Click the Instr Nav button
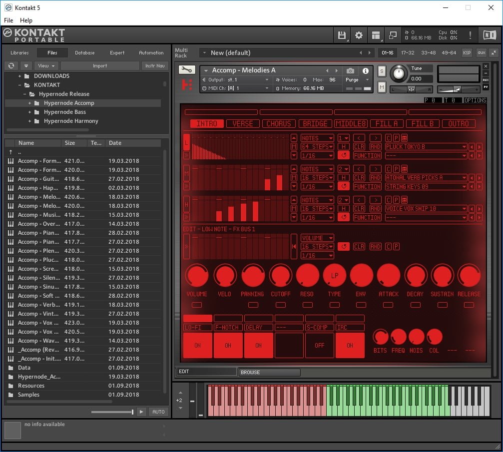 pyautogui.click(x=155, y=65)
